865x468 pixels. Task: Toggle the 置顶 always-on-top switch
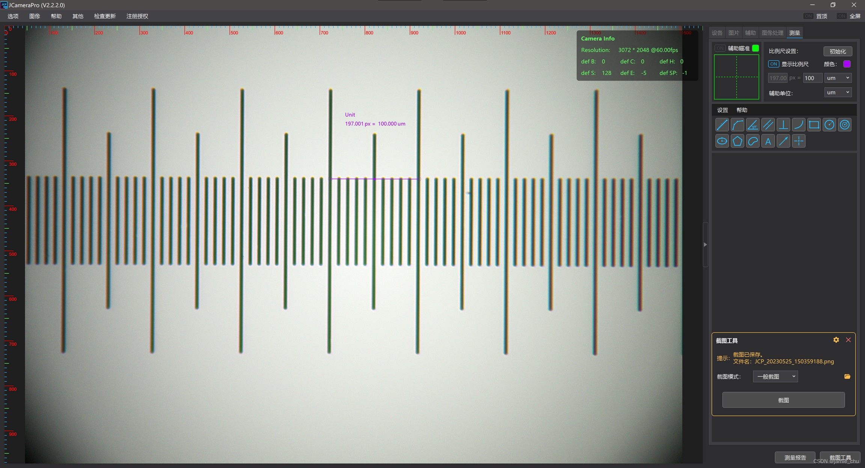click(x=808, y=16)
